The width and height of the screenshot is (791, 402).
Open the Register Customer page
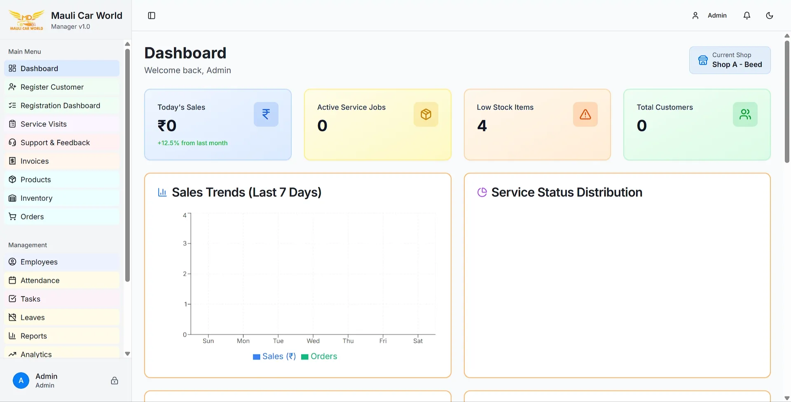coord(52,87)
